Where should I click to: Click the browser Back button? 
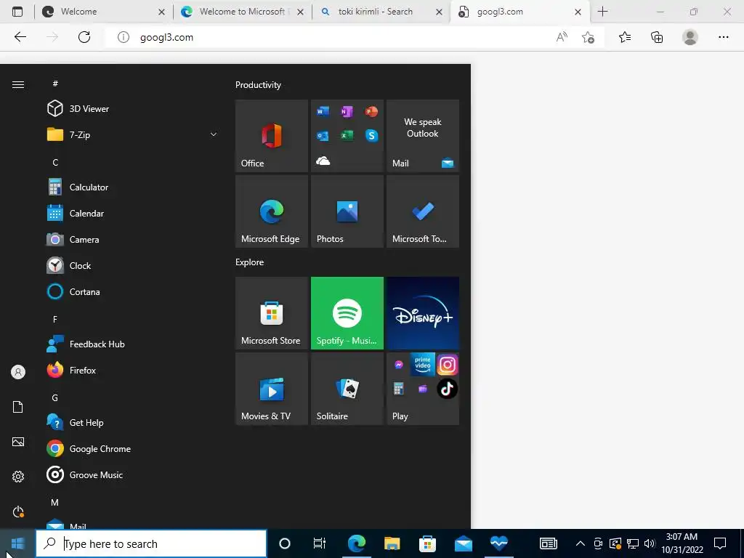pos(20,37)
